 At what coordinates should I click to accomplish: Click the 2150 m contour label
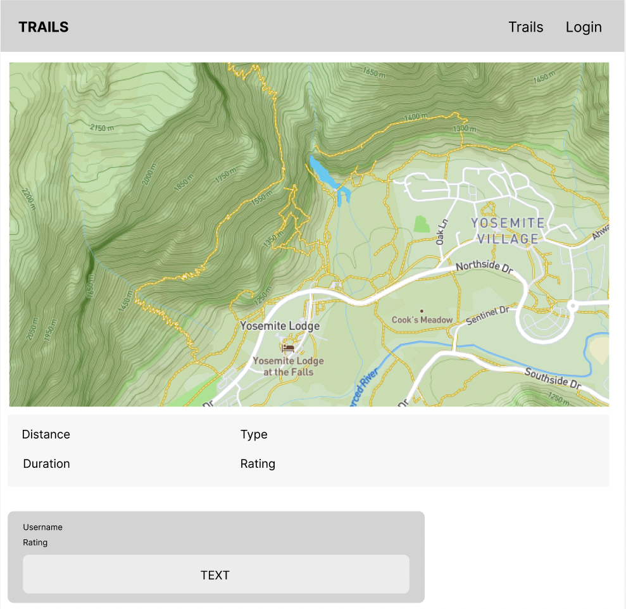click(x=102, y=128)
